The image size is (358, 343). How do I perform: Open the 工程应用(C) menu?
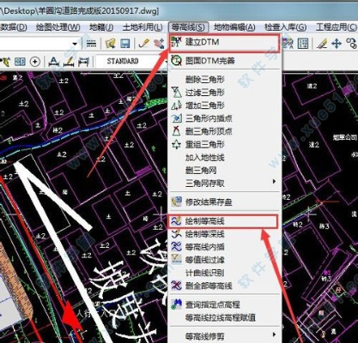336,27
